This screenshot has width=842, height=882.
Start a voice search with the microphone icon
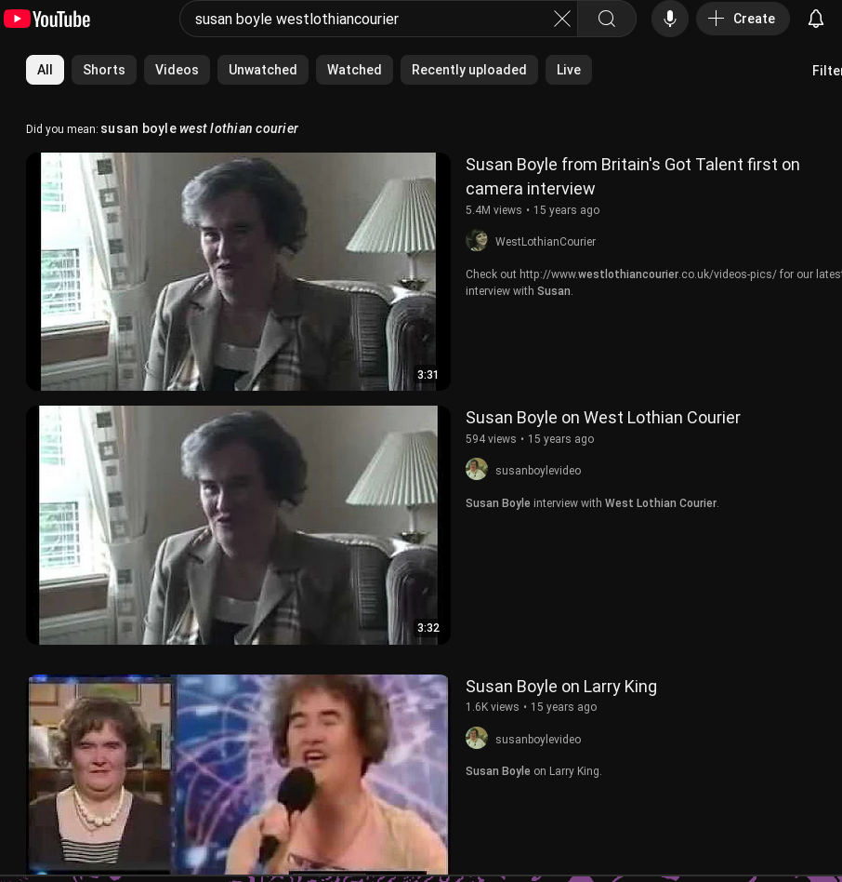669,19
